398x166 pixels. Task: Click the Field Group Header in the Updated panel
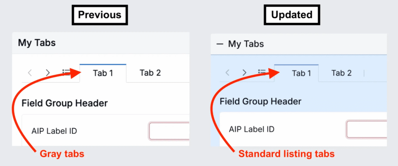tap(260, 102)
